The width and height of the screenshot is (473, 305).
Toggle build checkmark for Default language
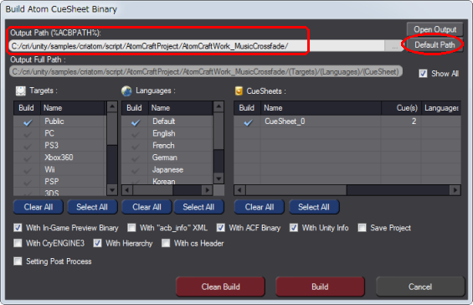coord(136,122)
